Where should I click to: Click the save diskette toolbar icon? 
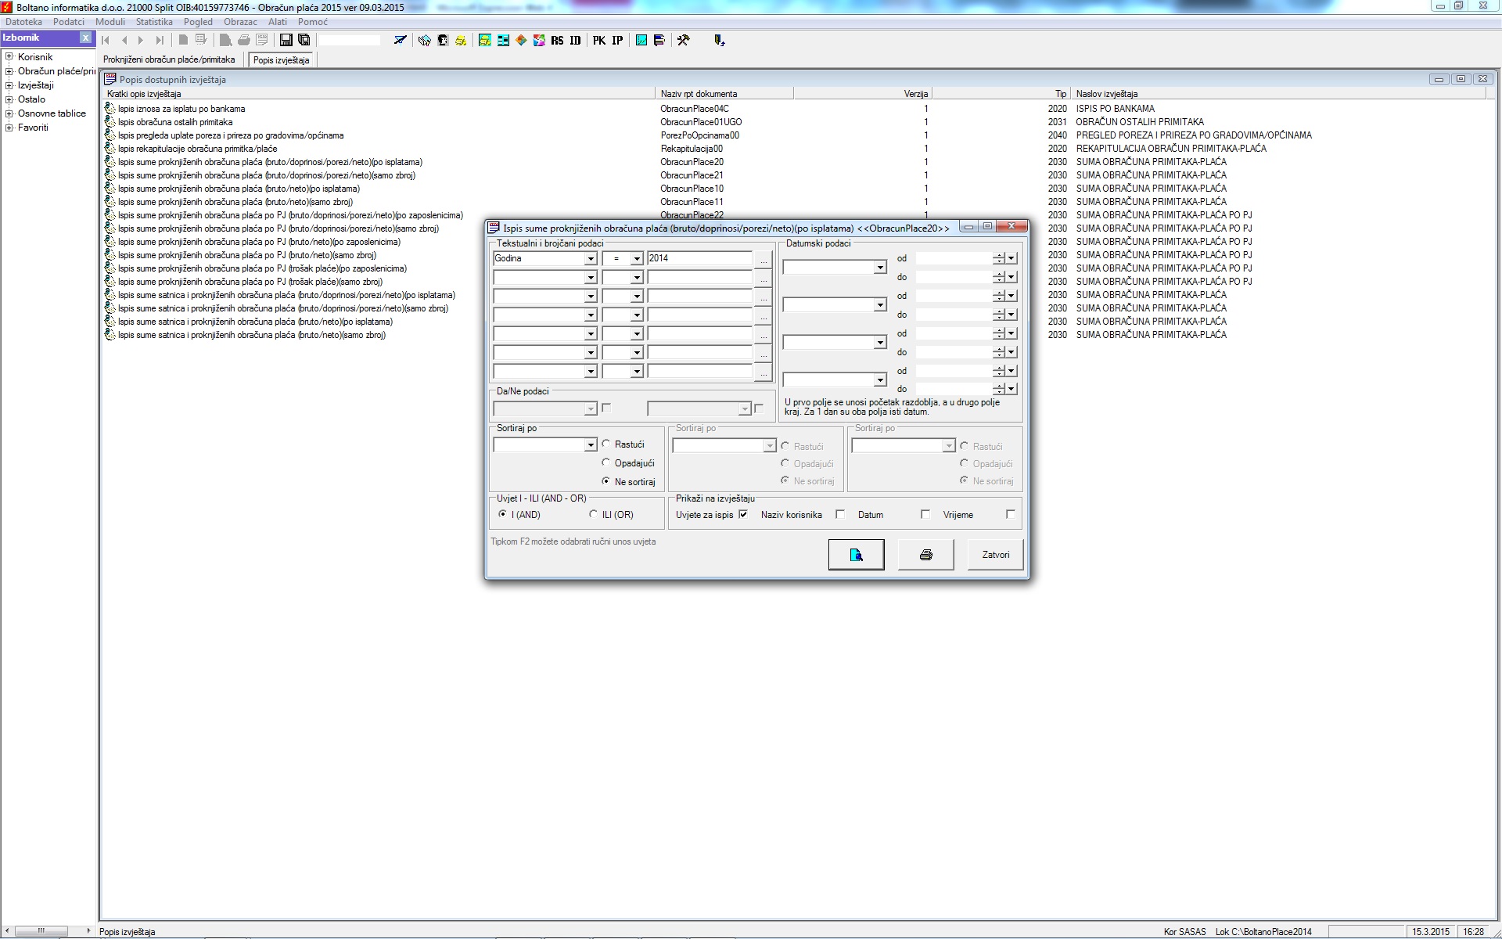(286, 40)
